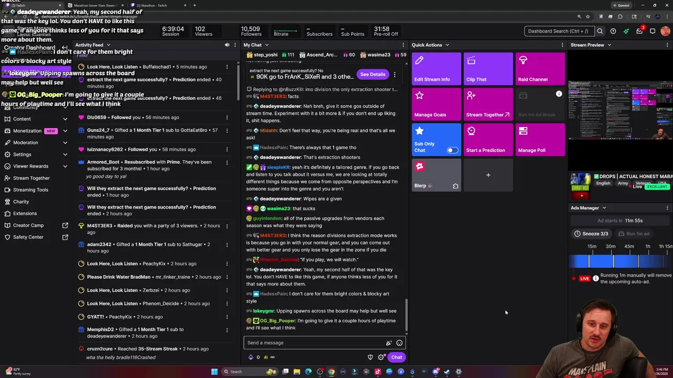The image size is (673, 378).
Task: Click the shield mod icon below chat
Action: tap(370, 358)
